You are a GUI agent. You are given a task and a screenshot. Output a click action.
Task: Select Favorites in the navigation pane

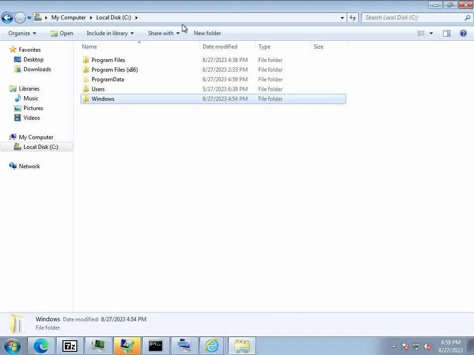[30, 49]
